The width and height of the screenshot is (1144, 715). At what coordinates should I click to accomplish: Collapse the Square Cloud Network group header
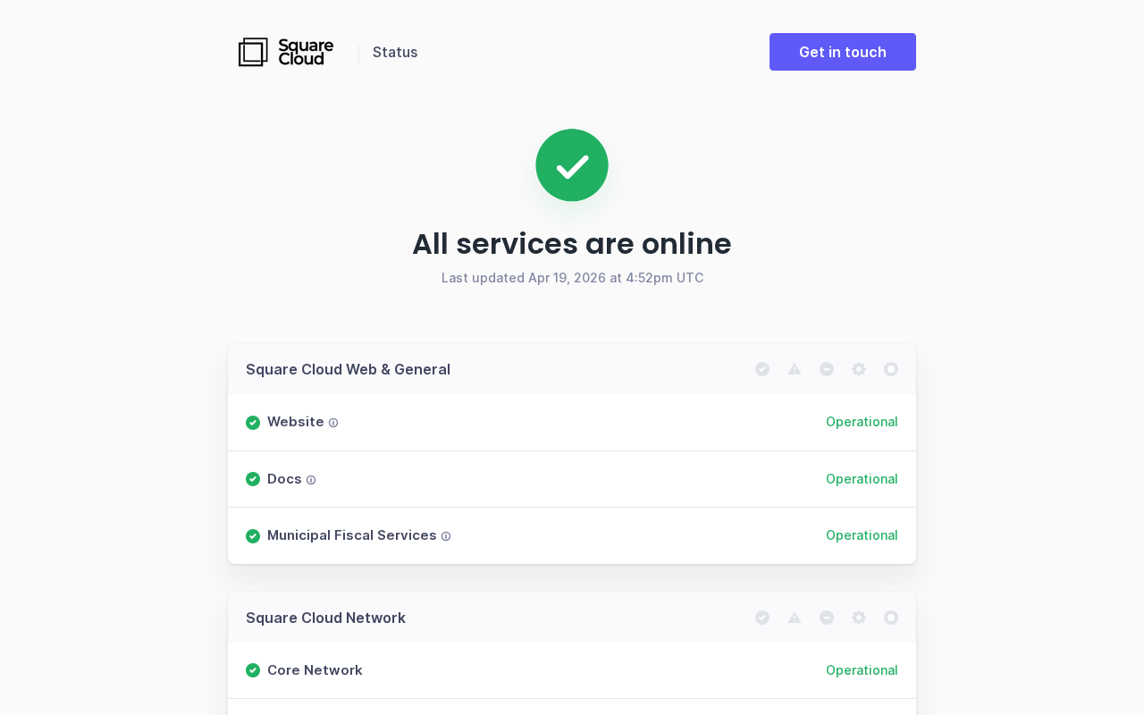[x=325, y=618]
